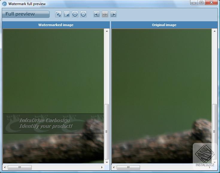220x173 pixels.
Task: Click the original panel horizontal scrollbar thumb
Action: pos(128,167)
